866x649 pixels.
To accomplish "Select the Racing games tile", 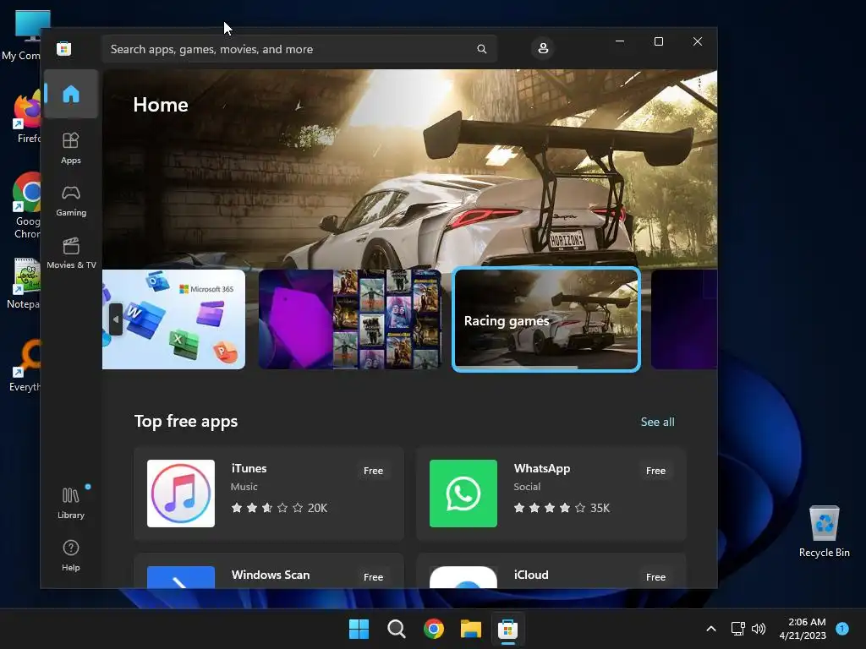I will (546, 319).
